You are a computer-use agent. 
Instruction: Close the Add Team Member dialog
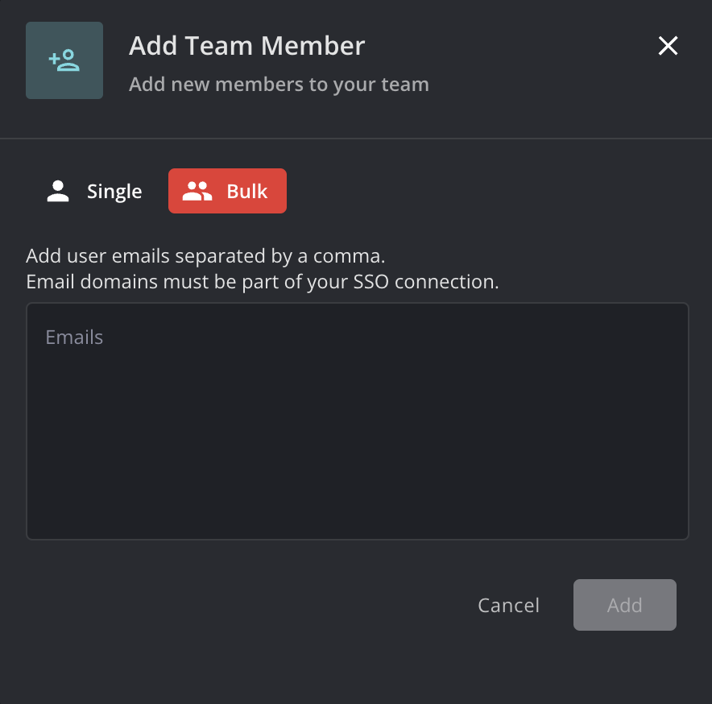pyautogui.click(x=668, y=46)
